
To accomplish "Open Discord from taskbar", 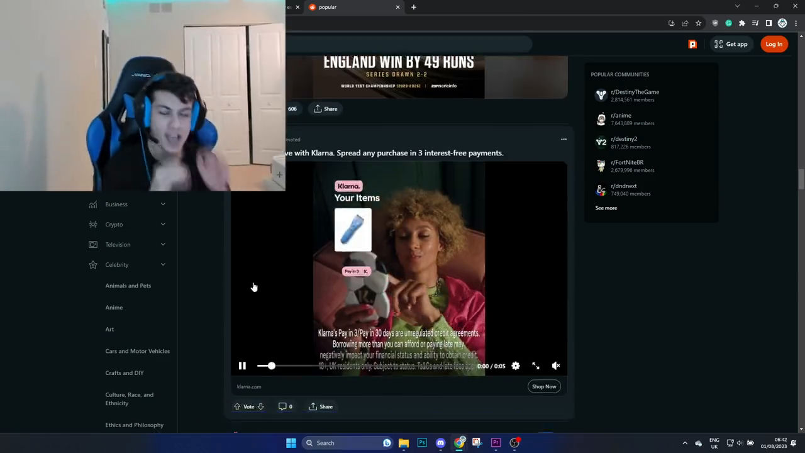I will pos(440,443).
